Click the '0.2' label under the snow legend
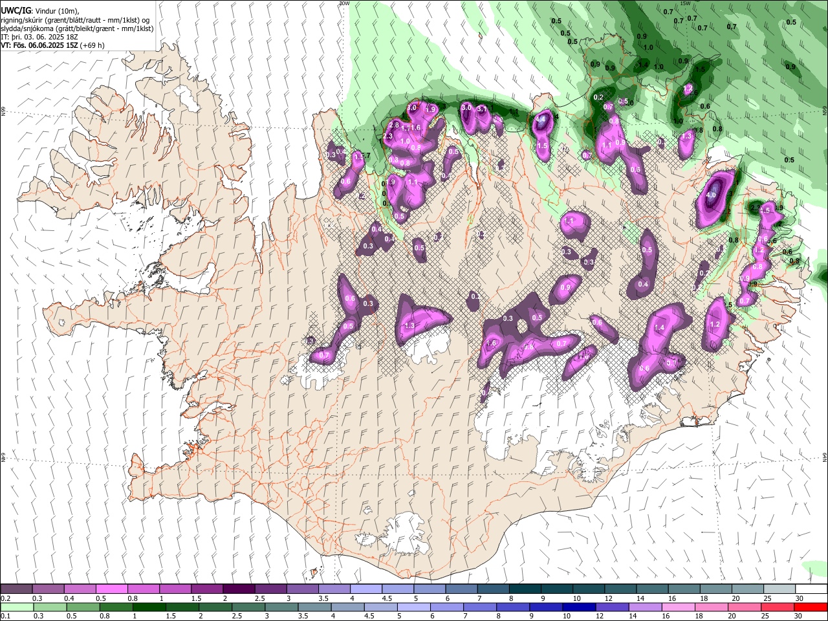 pos(5,598)
